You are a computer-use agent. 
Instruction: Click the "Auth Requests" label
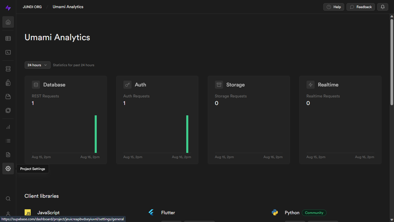pyautogui.click(x=136, y=96)
